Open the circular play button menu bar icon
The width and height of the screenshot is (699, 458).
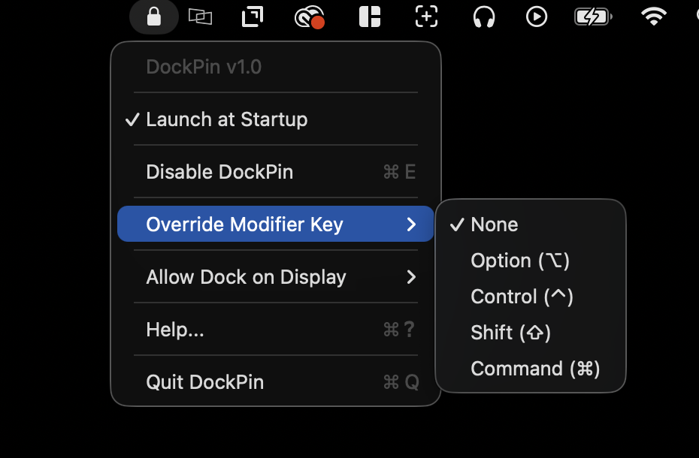point(536,17)
